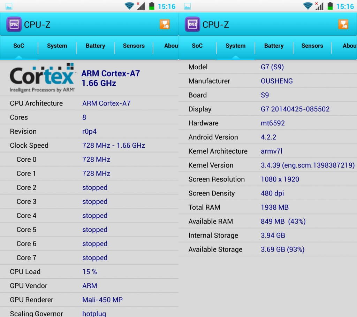Tap the picture notification icon in right status bar
This screenshot has height=317, width=357.
point(187,6)
